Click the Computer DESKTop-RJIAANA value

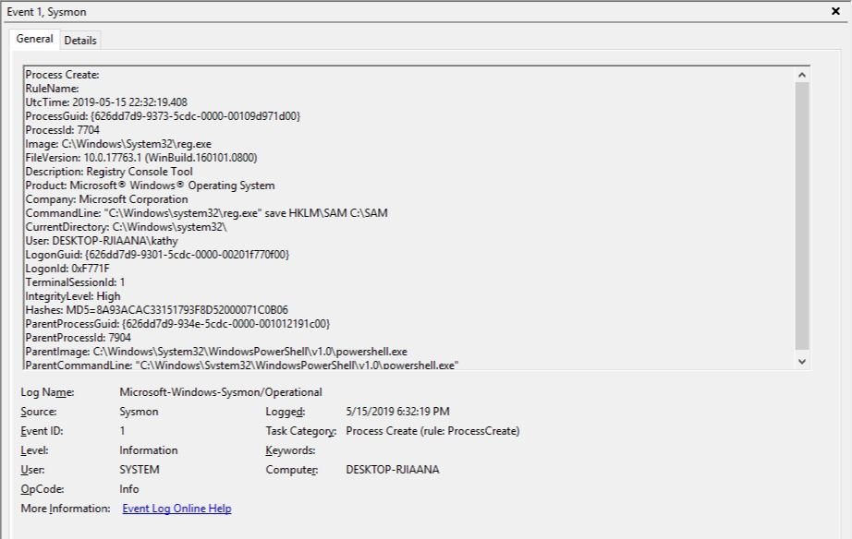point(394,469)
